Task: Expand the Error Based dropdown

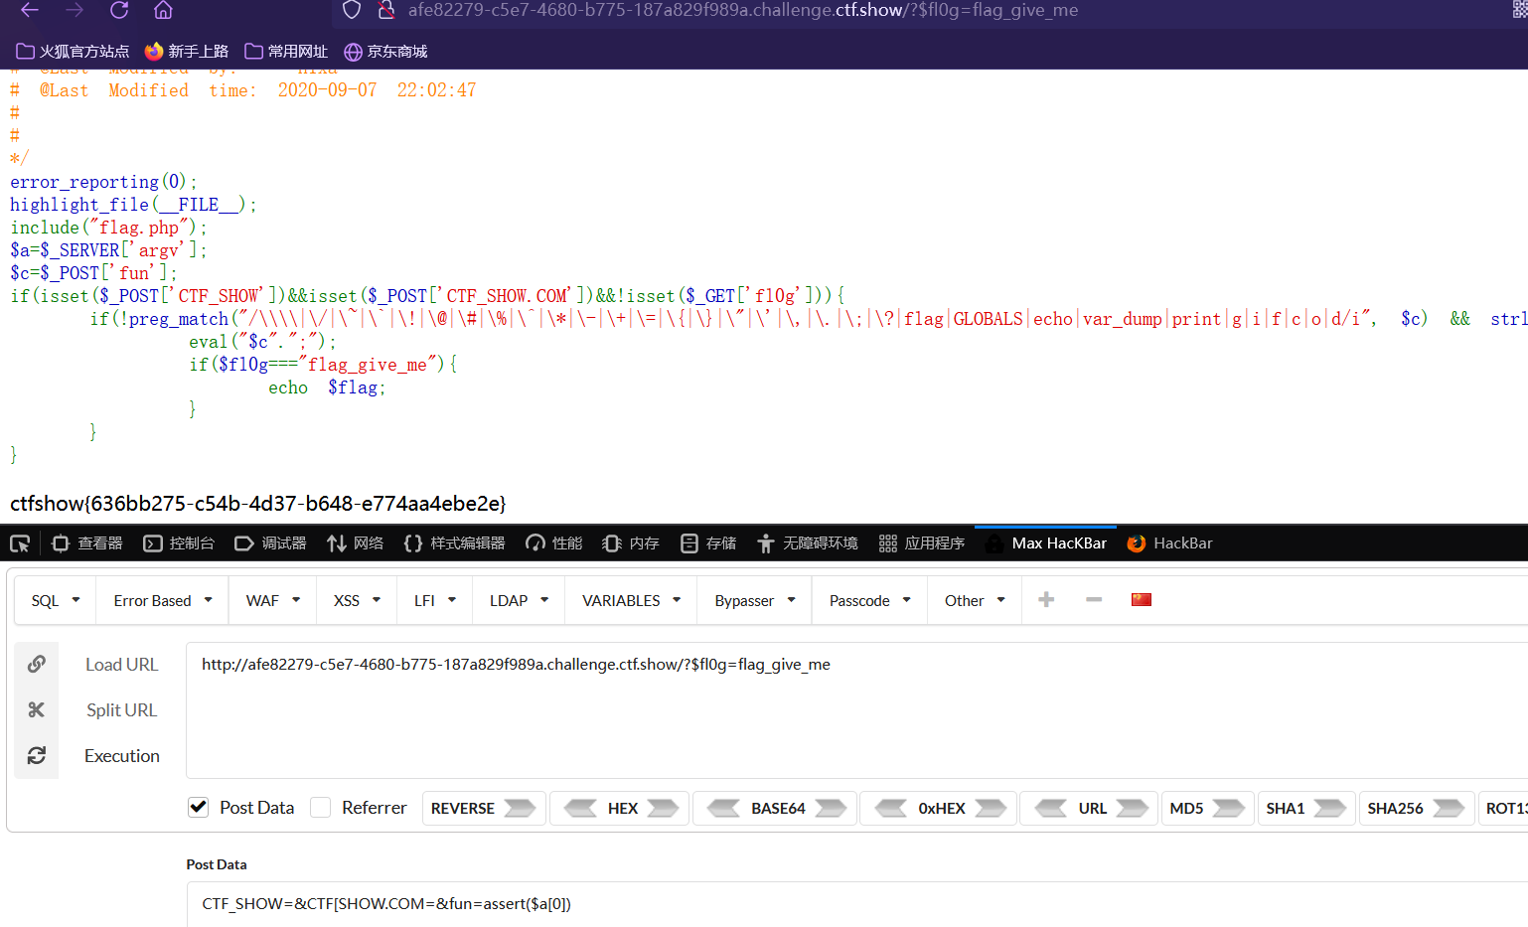Action: [163, 600]
